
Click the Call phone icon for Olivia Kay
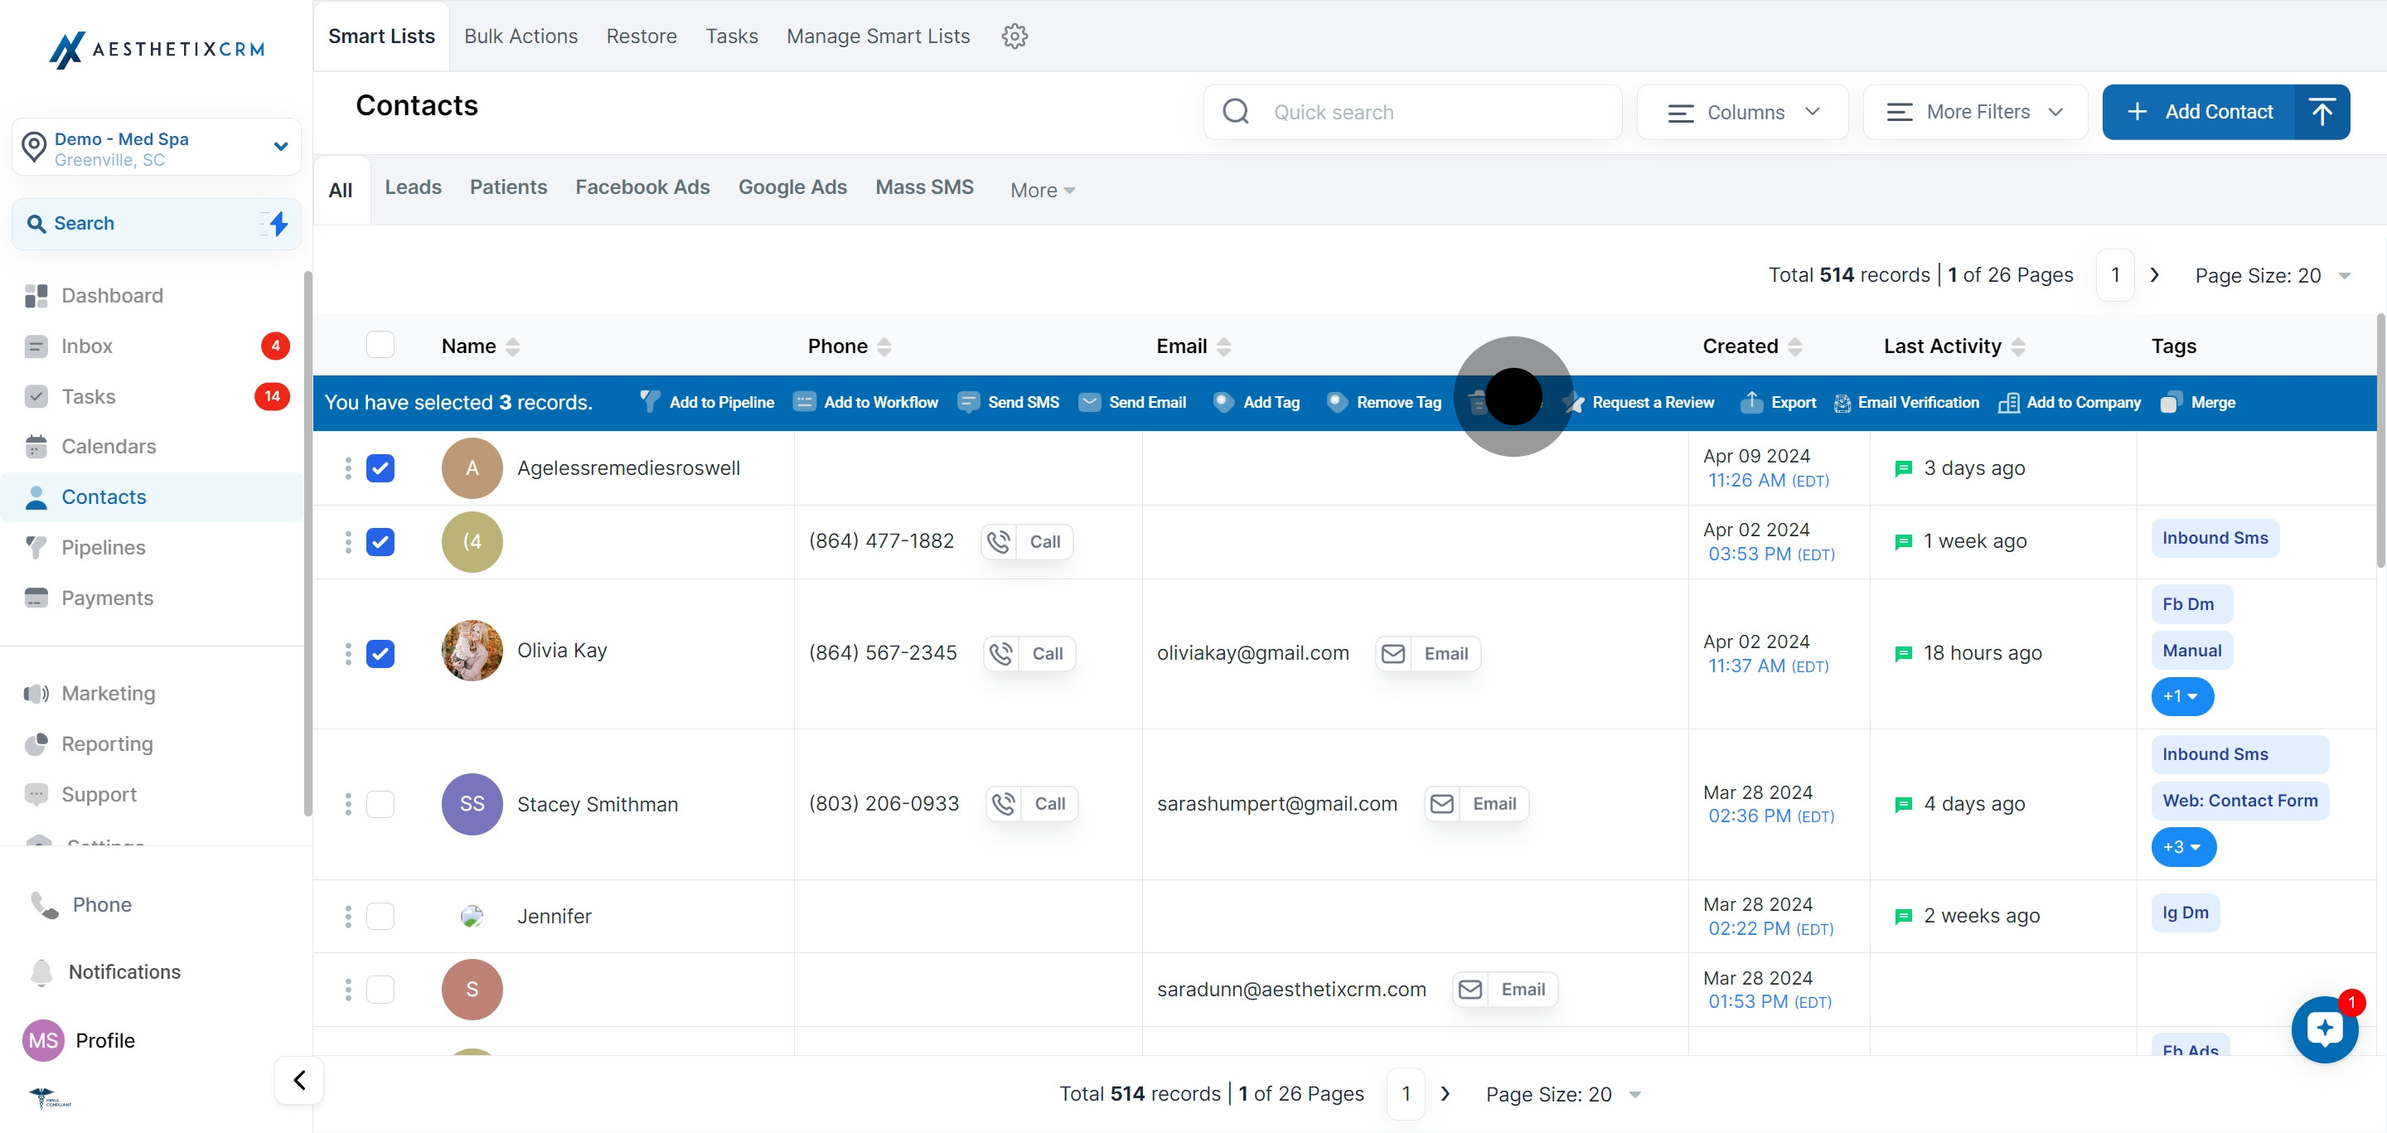point(1002,654)
